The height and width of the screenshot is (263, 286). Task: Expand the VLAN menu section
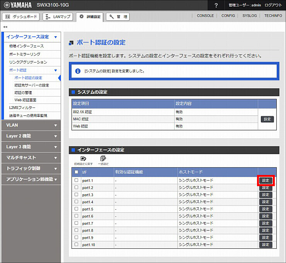[31, 125]
